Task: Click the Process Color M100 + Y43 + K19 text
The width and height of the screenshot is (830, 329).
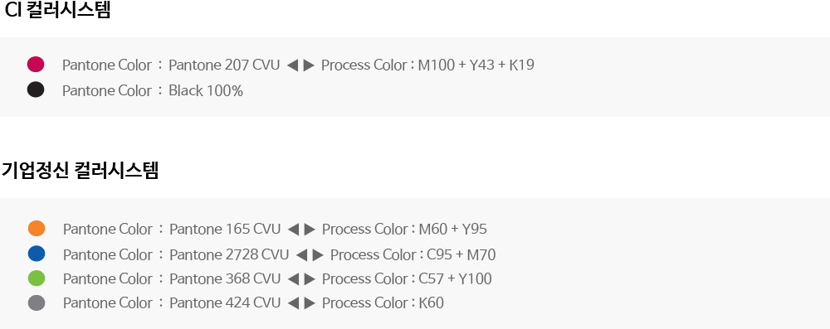Action: point(427,65)
